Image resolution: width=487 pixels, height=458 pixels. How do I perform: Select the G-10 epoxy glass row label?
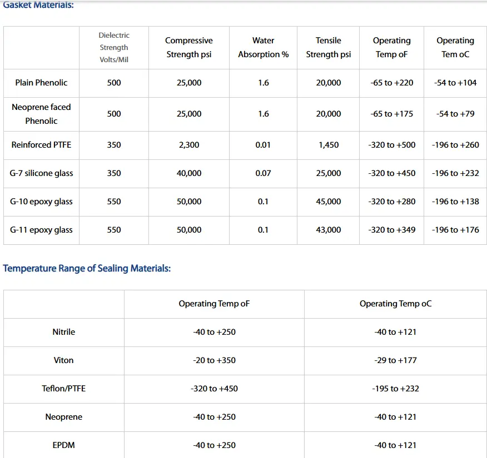click(42, 202)
